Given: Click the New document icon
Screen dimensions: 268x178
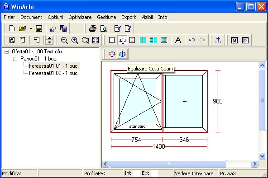Looking at the screenshot, I should [x=12, y=28].
